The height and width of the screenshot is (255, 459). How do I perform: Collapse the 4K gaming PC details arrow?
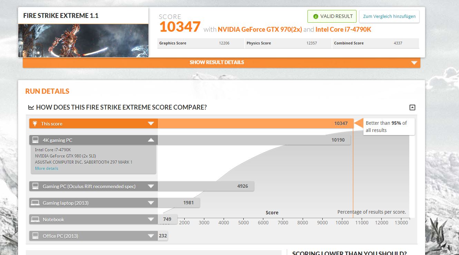(x=151, y=140)
